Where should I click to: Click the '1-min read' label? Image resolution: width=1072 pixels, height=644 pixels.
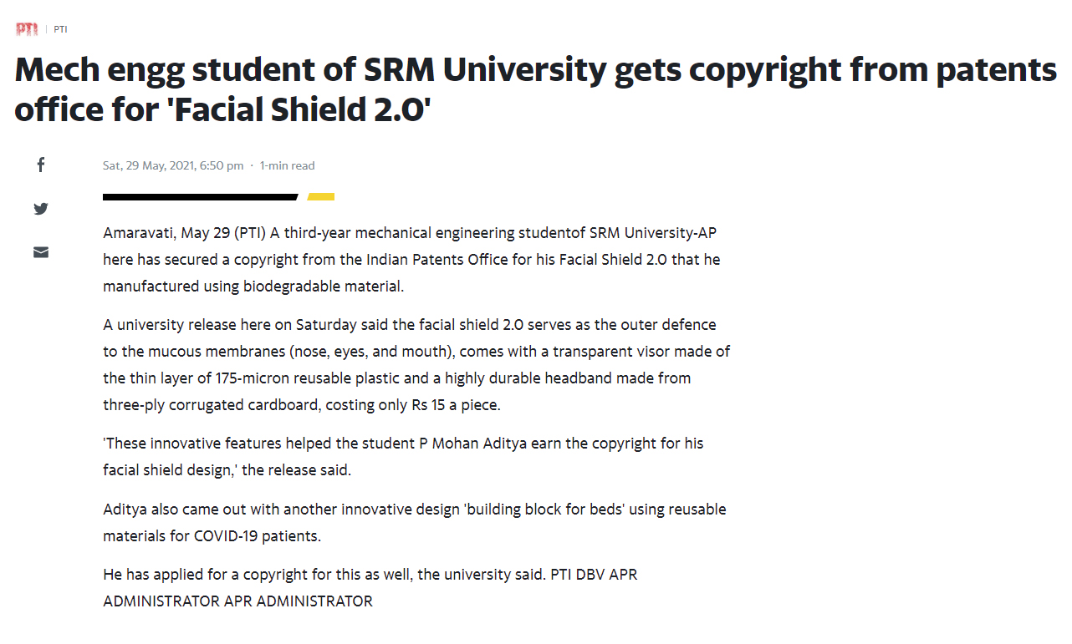coord(287,165)
